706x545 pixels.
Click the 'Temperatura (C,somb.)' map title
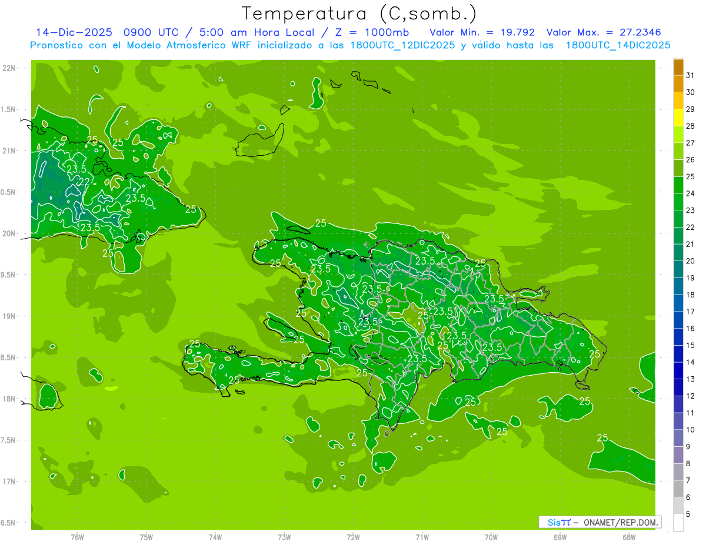point(359,14)
